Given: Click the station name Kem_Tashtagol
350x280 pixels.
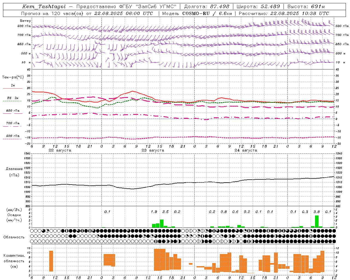Looking at the screenshot, I should [44, 7].
